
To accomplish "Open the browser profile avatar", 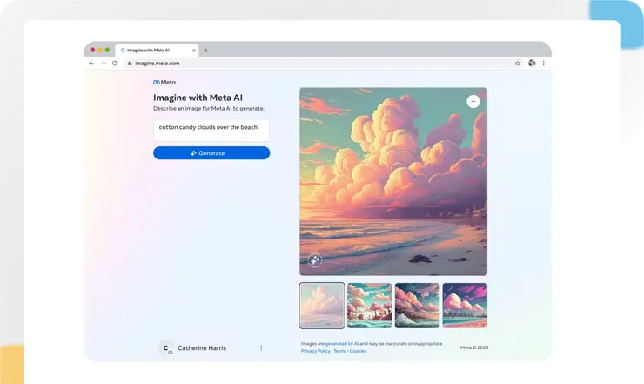I will coord(532,63).
